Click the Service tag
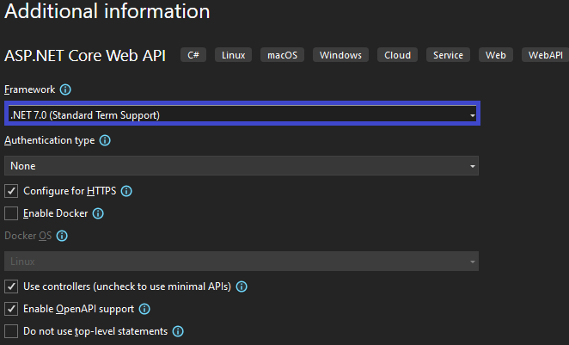Viewport: 569px width, 345px height. click(448, 55)
